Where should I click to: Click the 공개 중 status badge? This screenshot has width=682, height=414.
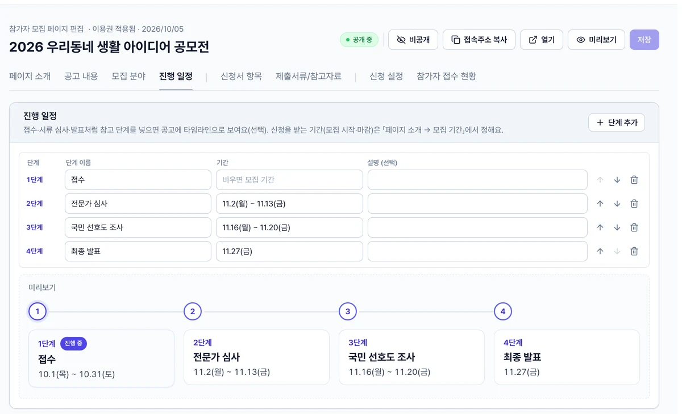tap(359, 40)
